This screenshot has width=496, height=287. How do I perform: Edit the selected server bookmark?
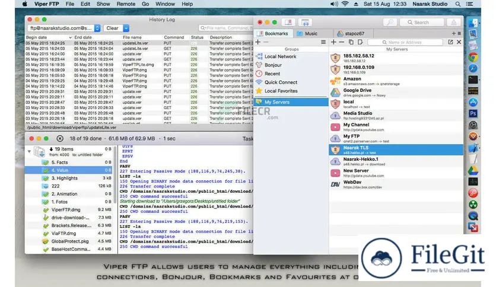coord(360,42)
